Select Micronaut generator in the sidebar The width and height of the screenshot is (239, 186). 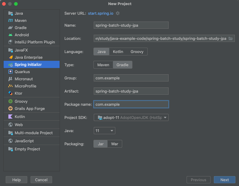tap(31, 79)
